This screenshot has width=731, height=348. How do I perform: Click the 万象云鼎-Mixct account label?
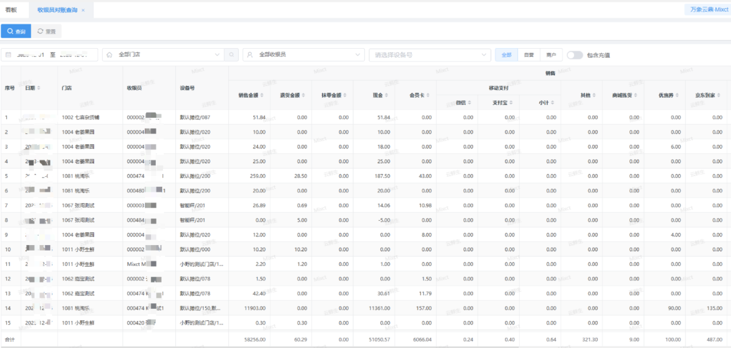[x=707, y=9]
